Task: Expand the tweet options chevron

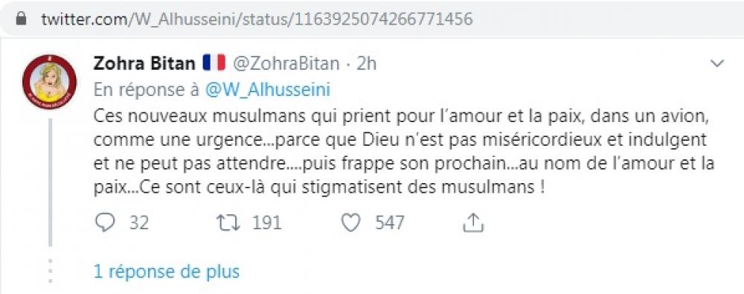Action: [x=717, y=63]
